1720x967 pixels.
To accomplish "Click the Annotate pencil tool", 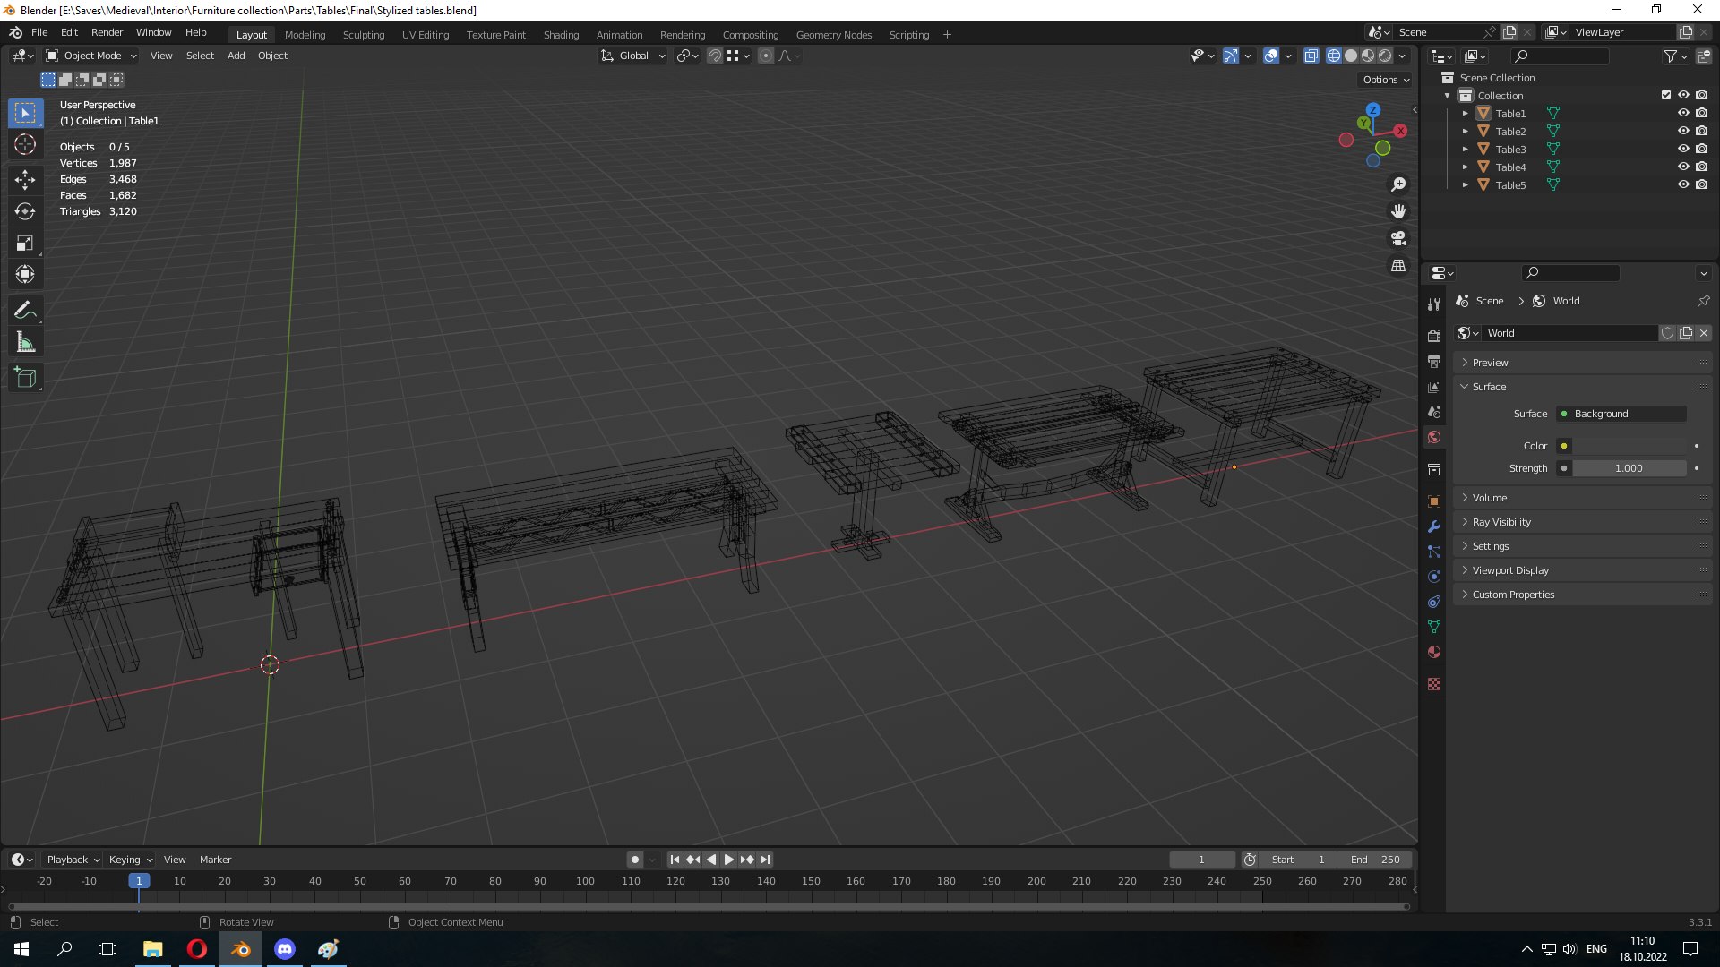I will coord(25,310).
